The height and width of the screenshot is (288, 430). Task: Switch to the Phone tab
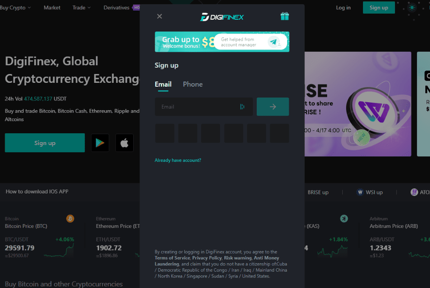(x=193, y=84)
